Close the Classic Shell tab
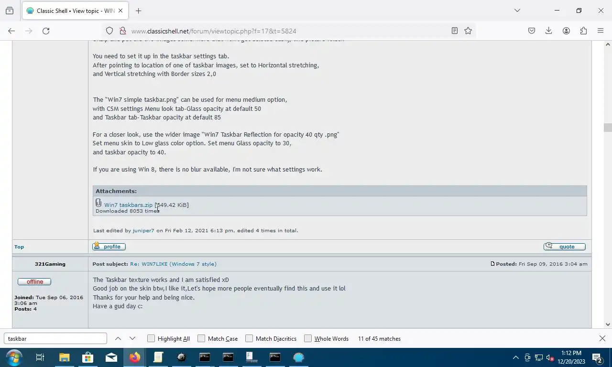The width and height of the screenshot is (612, 367). 120,11
